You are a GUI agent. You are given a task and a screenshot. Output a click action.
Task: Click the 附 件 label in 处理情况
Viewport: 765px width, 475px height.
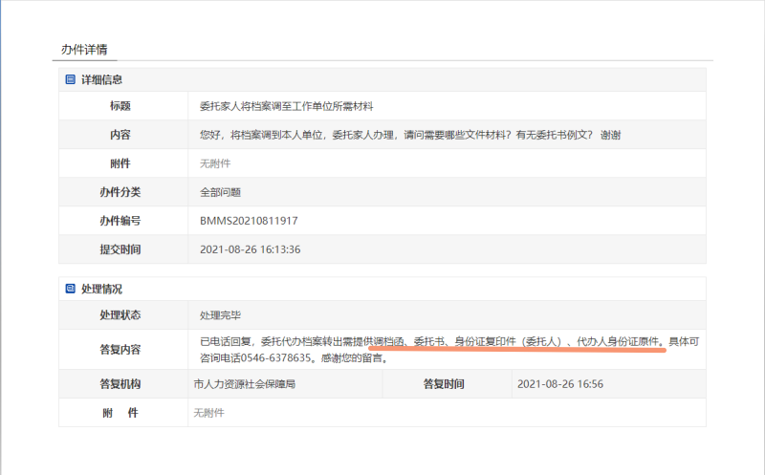pos(120,413)
